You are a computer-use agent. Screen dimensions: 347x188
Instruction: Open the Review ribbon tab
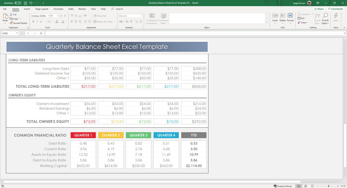pyautogui.click(x=82, y=9)
